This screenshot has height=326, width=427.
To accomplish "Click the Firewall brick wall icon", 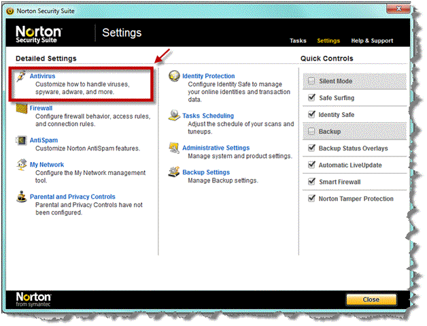I will 22,108.
